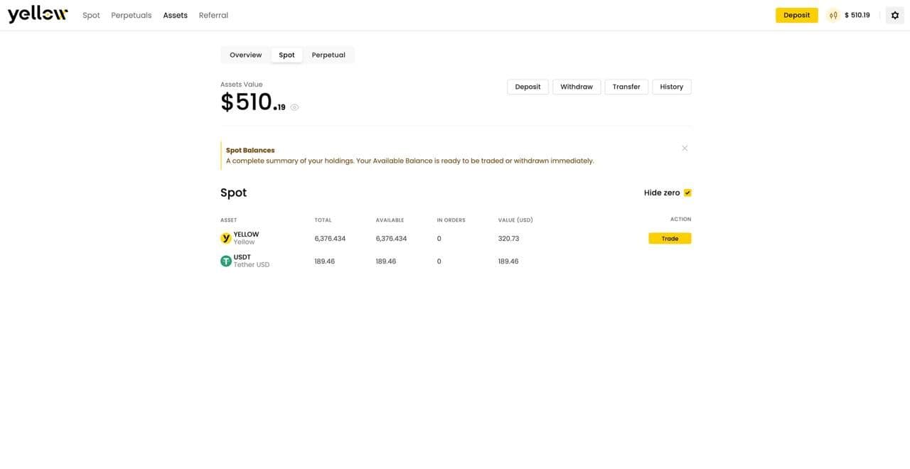The height and width of the screenshot is (469, 910).
Task: Click the outlined Deposit button near Assets Value
Action: [528, 87]
